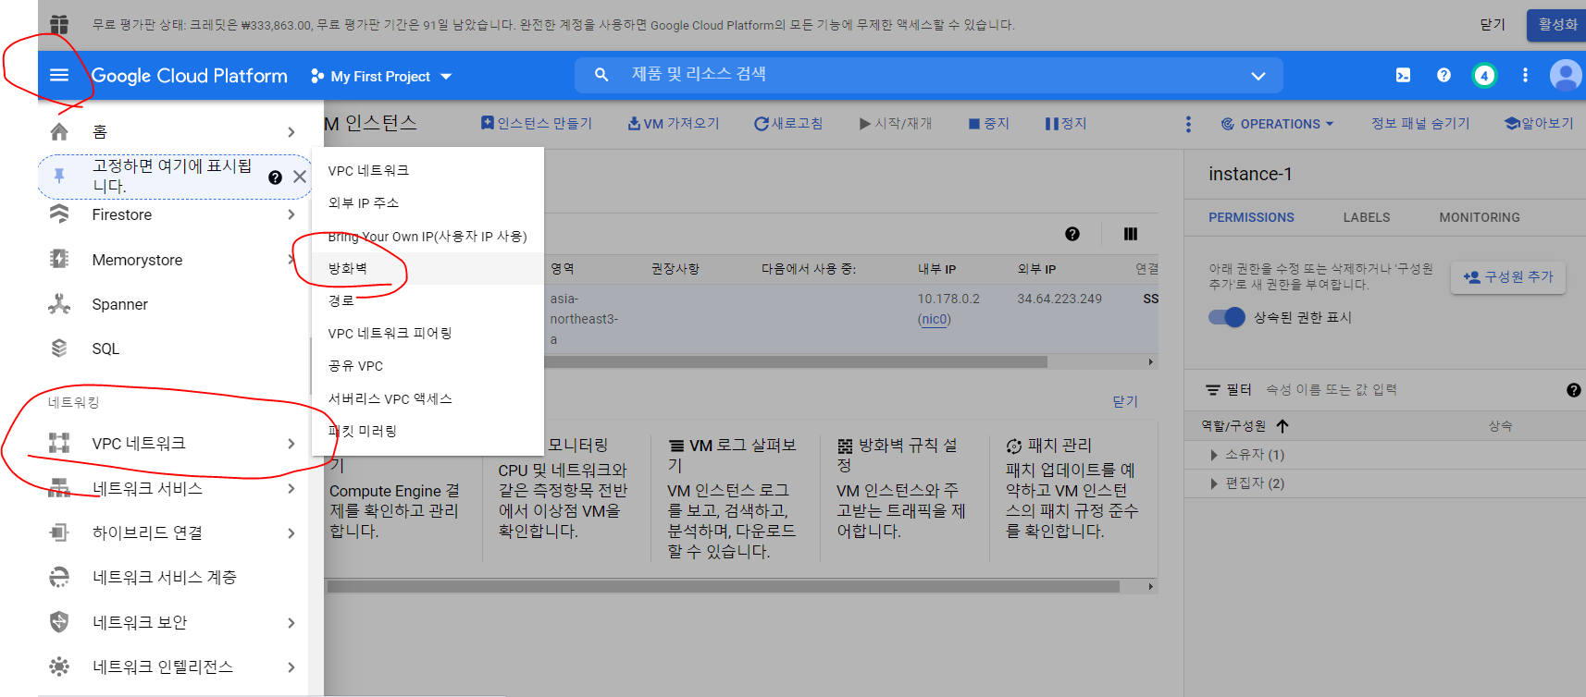Click the 네트워크 보안 shield icon
1586x697 pixels.
[59, 622]
